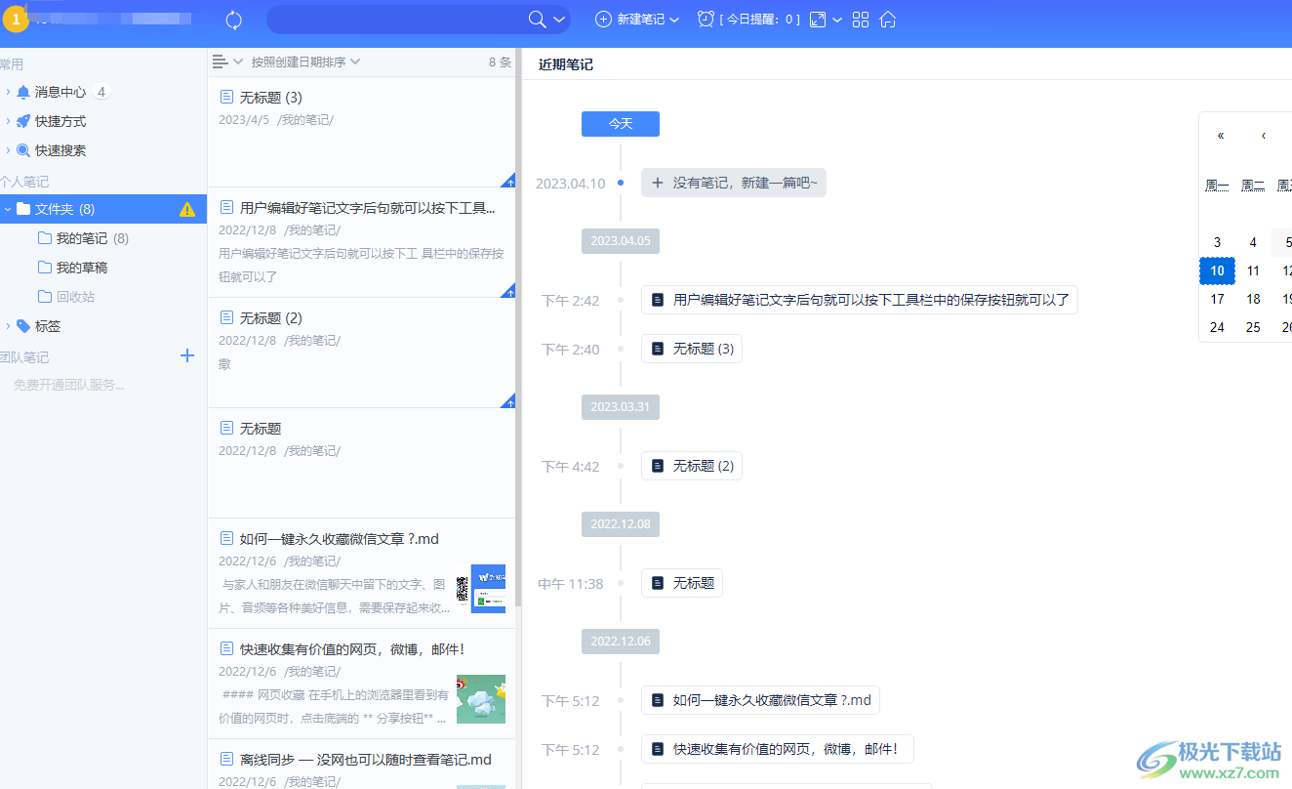Expand the 新建笔记 dropdown arrow
Image resolution: width=1292 pixels, height=789 pixels.
[x=674, y=20]
